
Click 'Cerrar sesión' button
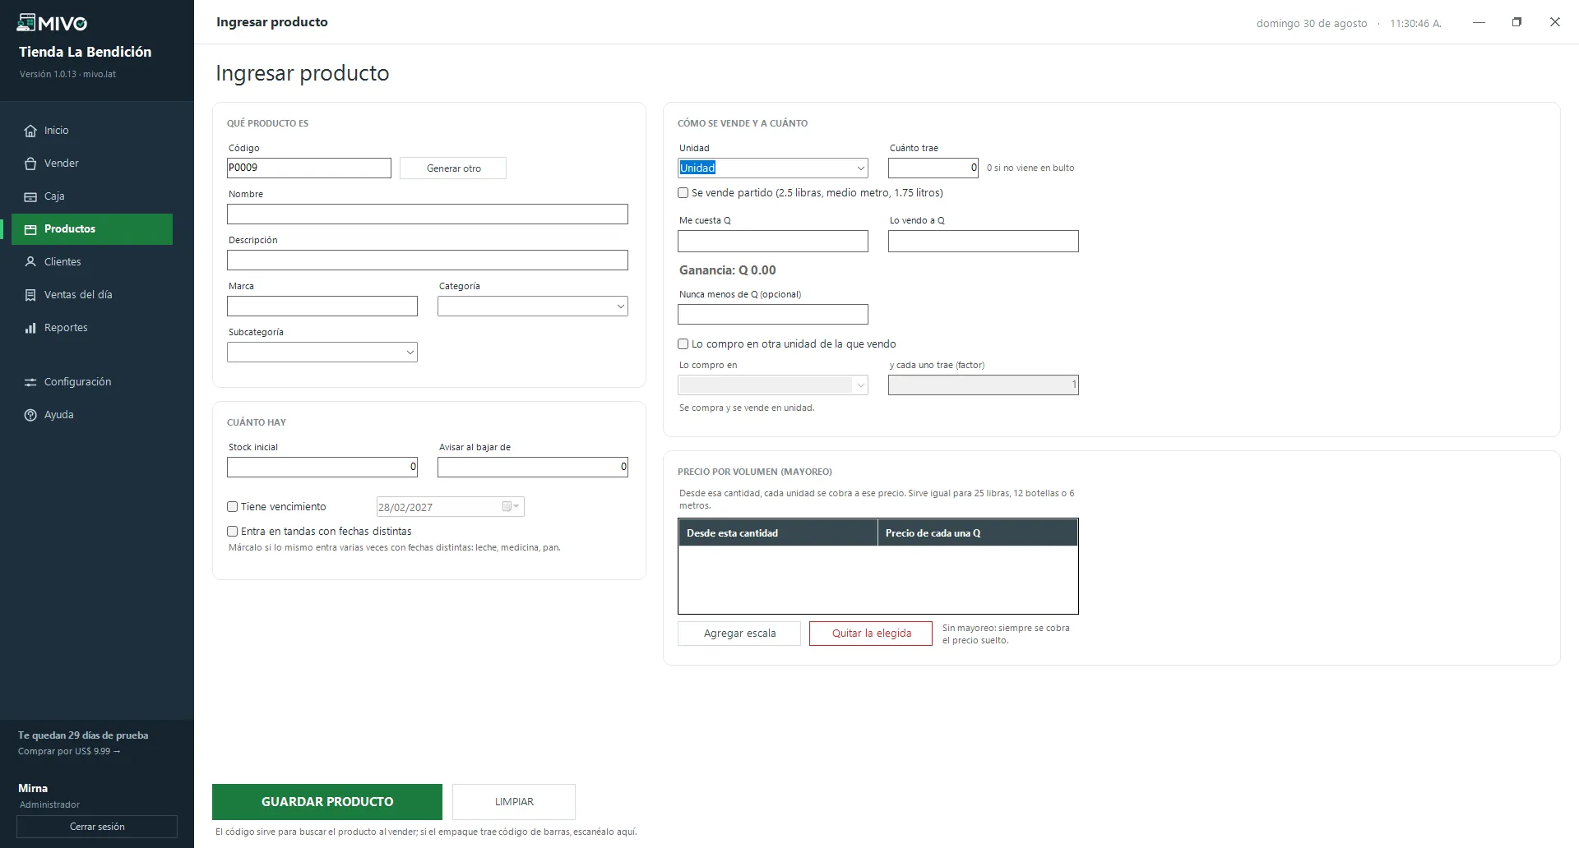click(x=97, y=827)
